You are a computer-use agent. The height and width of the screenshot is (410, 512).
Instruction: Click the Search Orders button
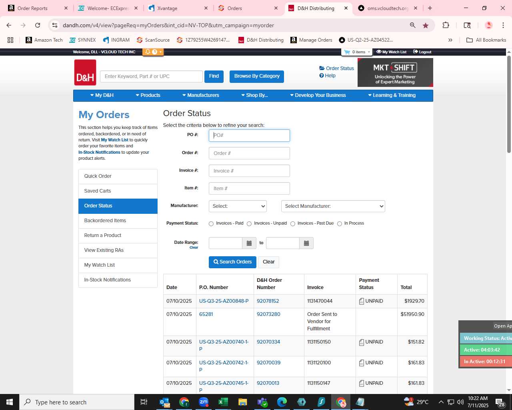point(232,262)
